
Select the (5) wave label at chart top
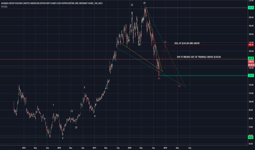pos(144,3)
